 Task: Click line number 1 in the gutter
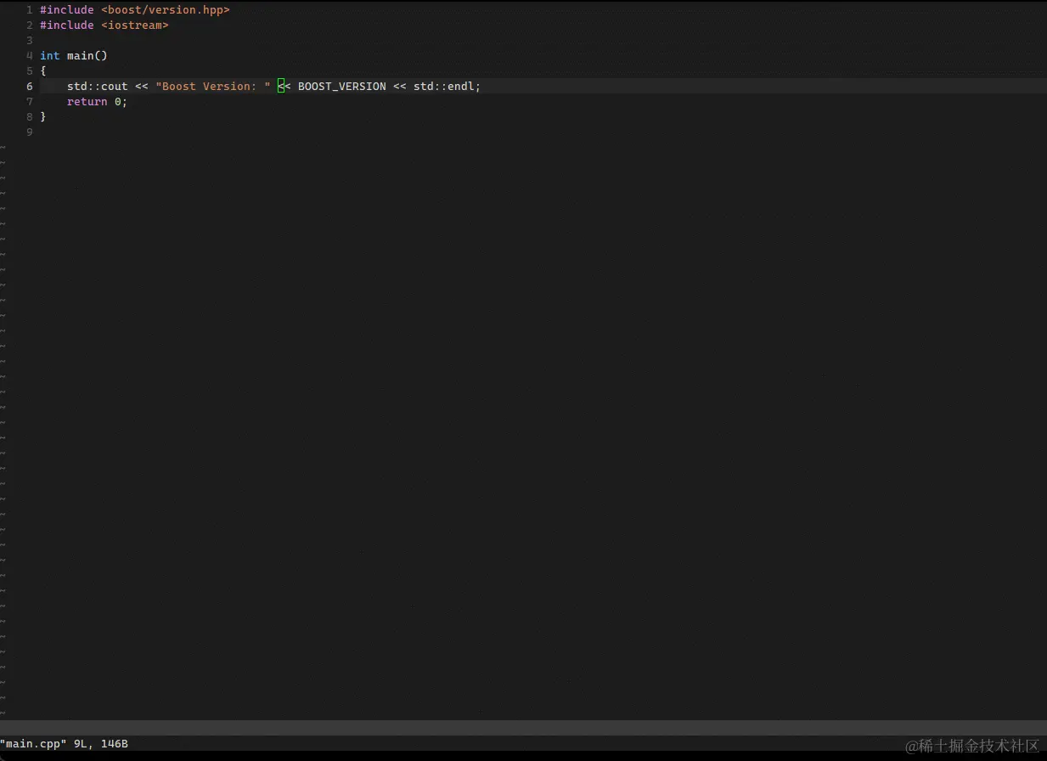(30, 9)
